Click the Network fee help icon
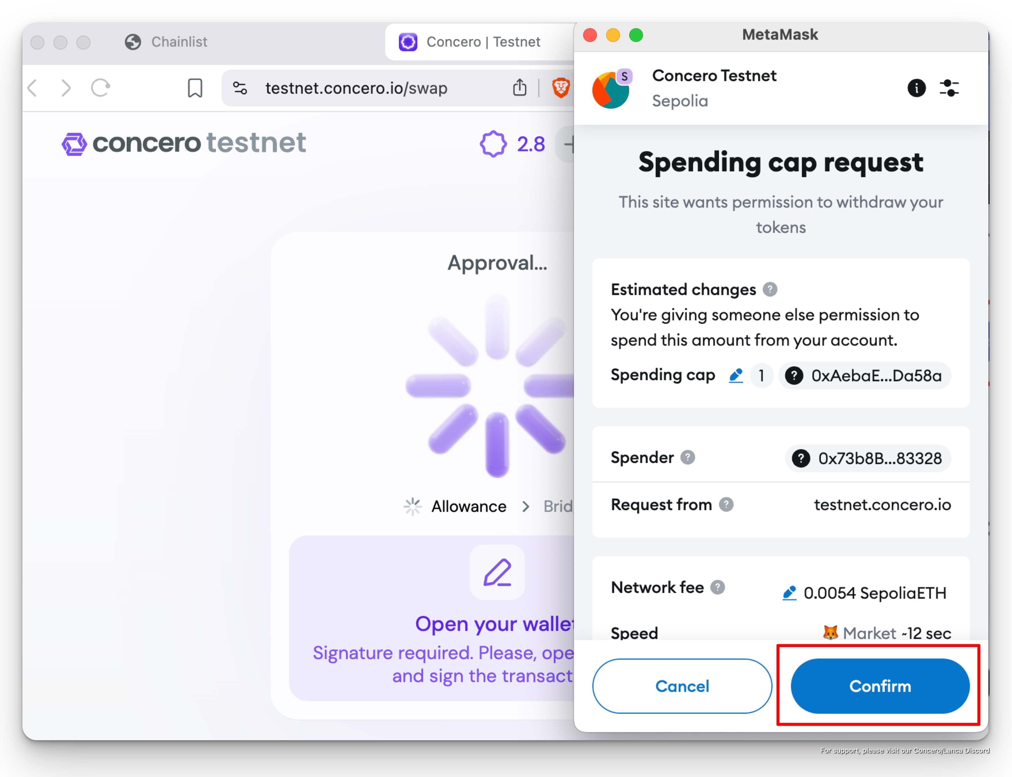 (x=718, y=587)
